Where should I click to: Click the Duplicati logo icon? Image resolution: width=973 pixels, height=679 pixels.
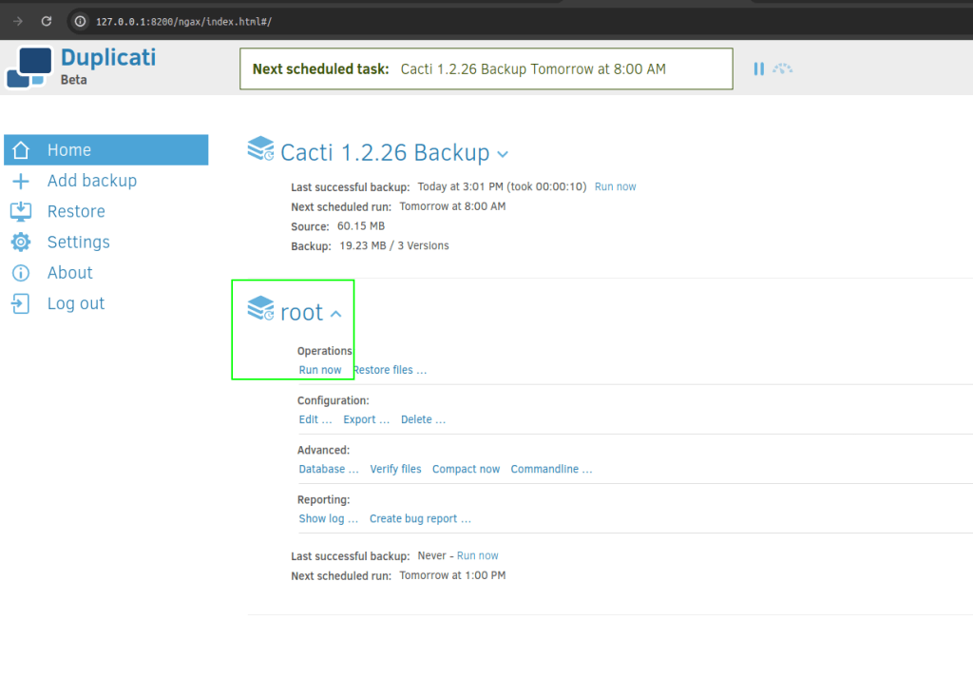(x=29, y=67)
